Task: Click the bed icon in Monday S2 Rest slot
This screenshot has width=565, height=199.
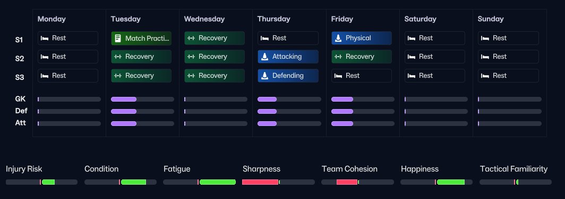Action: 45,57
